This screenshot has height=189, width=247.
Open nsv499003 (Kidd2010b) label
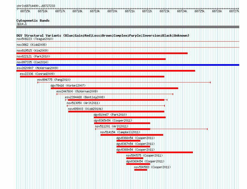pos(85,109)
